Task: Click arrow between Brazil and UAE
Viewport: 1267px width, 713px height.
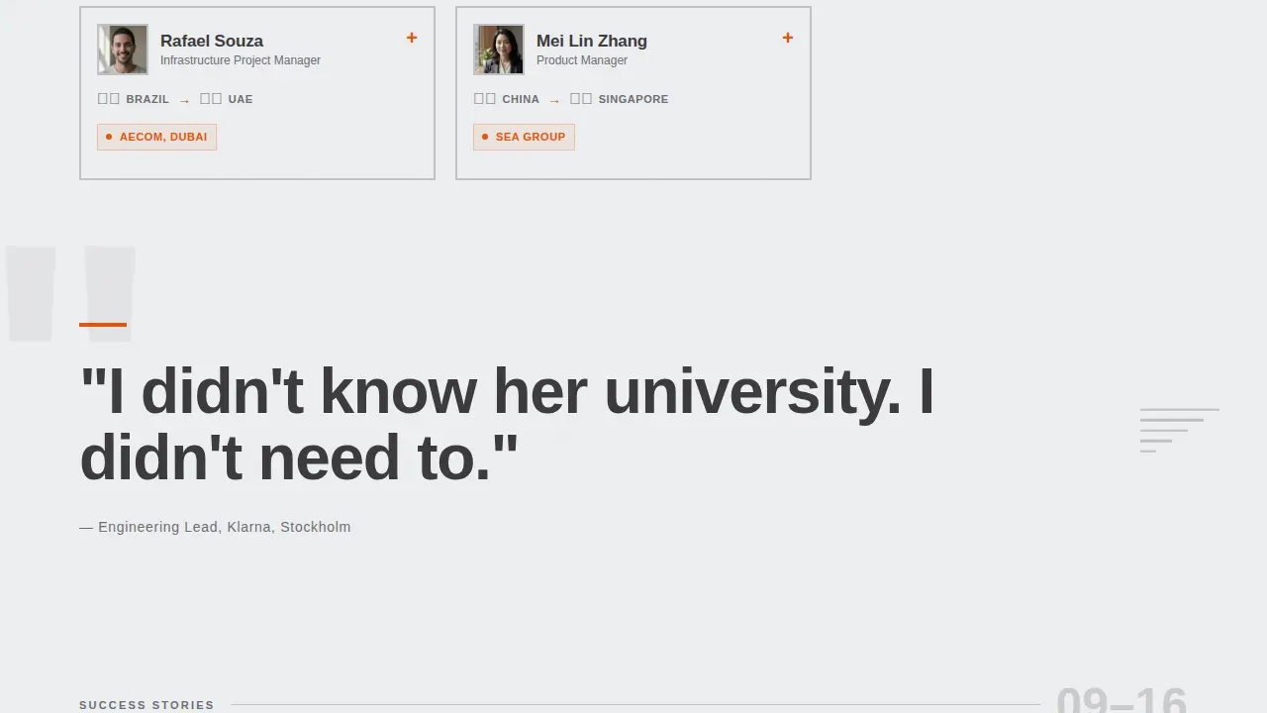Action: tap(184, 100)
